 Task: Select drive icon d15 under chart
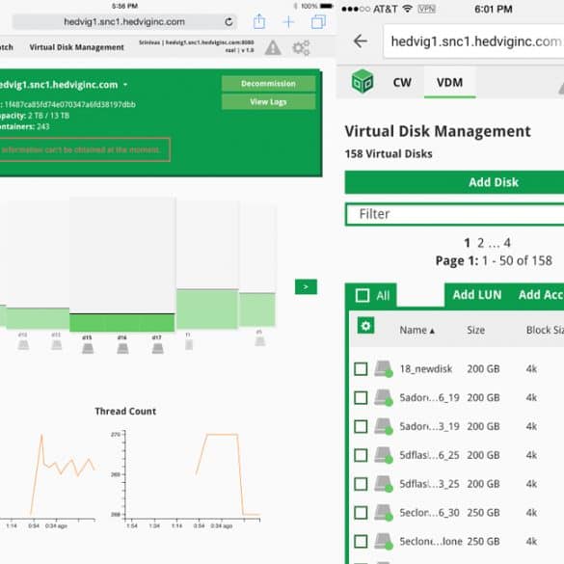(x=88, y=348)
